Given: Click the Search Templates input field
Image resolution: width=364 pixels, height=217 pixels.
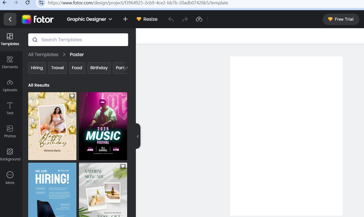Looking at the screenshot, I should pyautogui.click(x=78, y=40).
